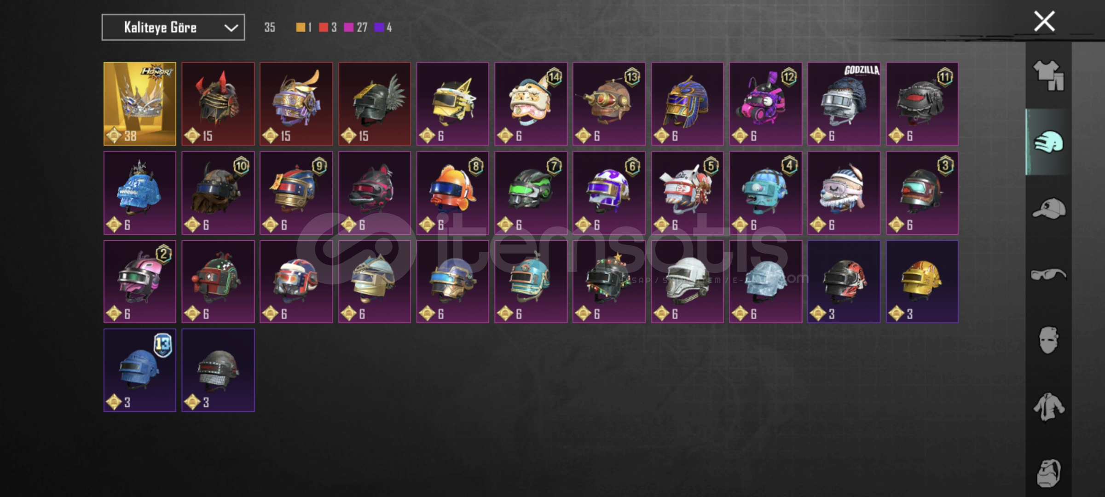Screen dimensions: 1105x497
Task: Open the cap headwear category icon
Action: click(x=1049, y=208)
